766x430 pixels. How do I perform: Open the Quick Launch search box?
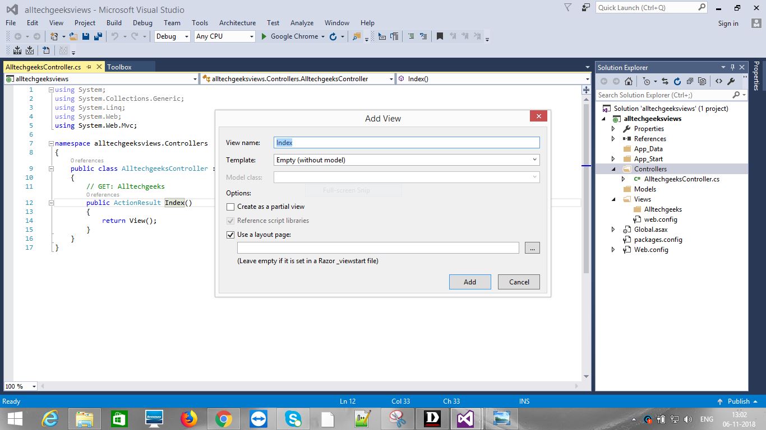[x=644, y=8]
